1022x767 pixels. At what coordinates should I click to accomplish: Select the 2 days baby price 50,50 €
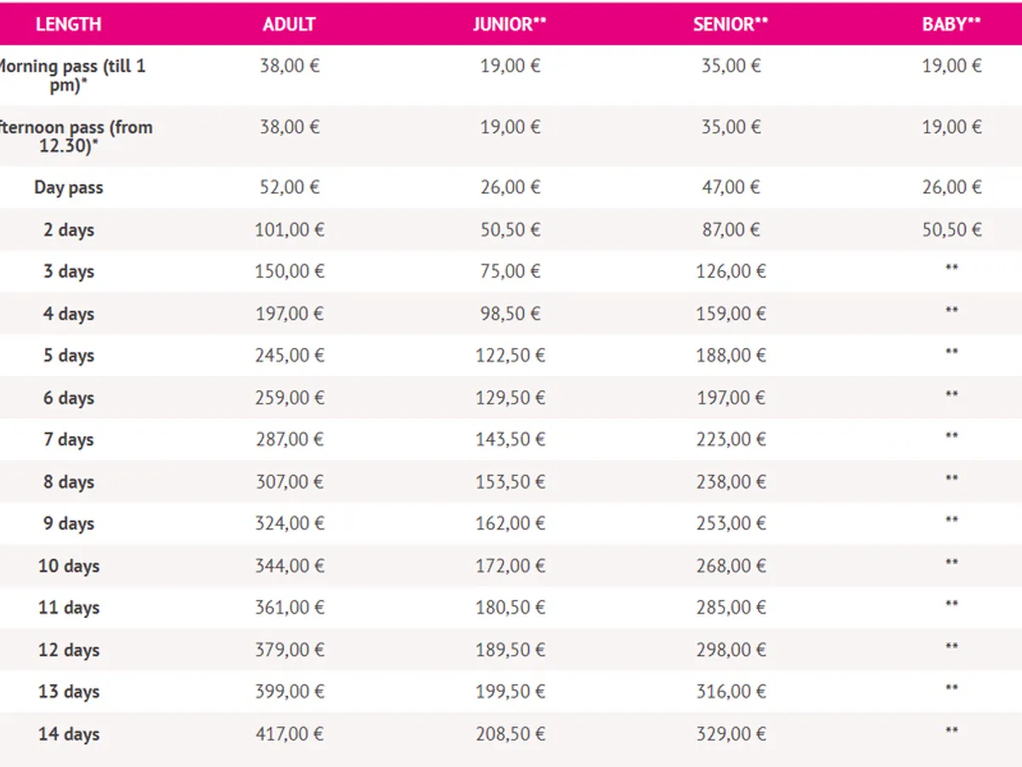pos(951,230)
